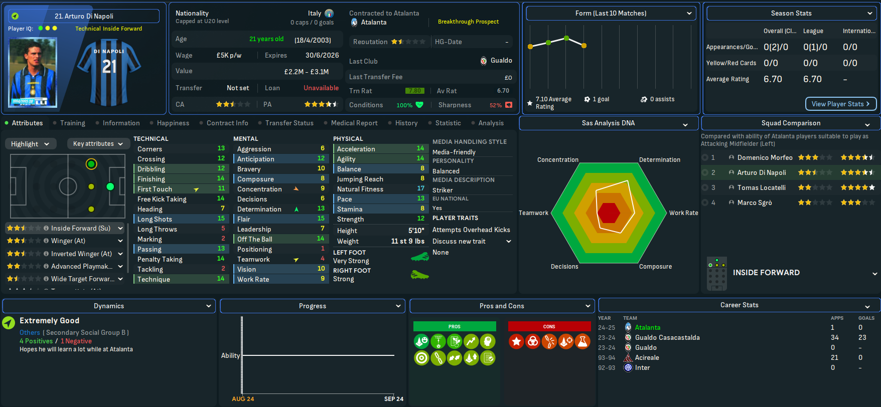Click the green heart Conditions icon
Image resolution: width=881 pixels, height=407 pixels.
tap(419, 105)
